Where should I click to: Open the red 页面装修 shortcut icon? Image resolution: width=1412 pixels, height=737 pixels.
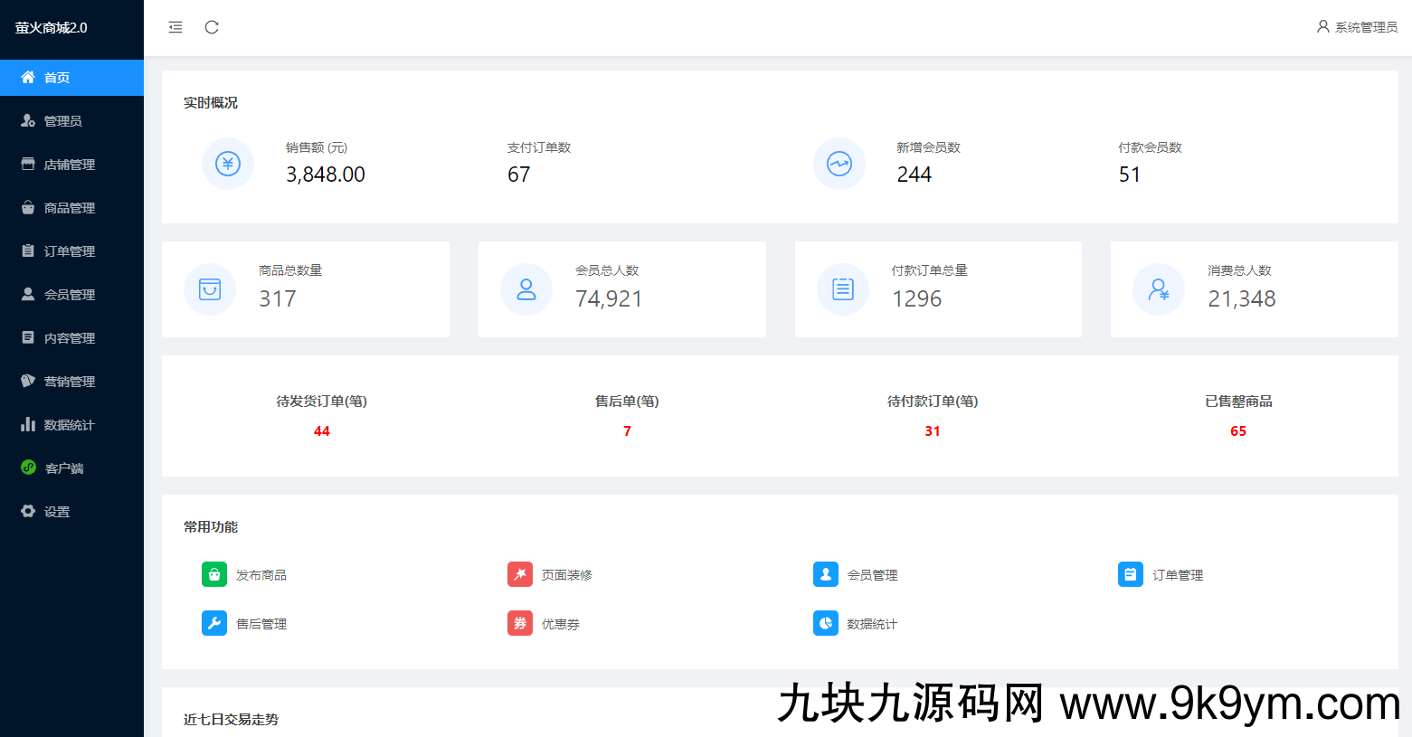pyautogui.click(x=520, y=574)
